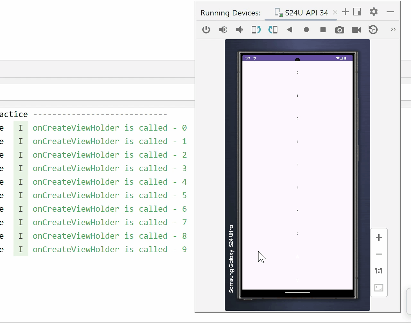Viewport: 411px width, 323px height.
Task: Rotate the device left
Action: click(256, 30)
